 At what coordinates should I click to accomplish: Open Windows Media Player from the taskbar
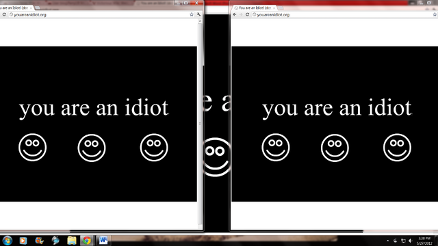[x=23, y=241]
